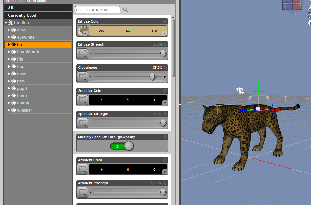Click Specular Color image map button
Screen dimensions: 311x205
coord(82,100)
